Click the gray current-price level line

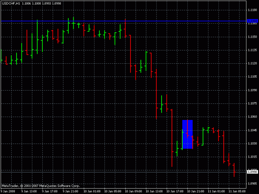(x=124, y=172)
